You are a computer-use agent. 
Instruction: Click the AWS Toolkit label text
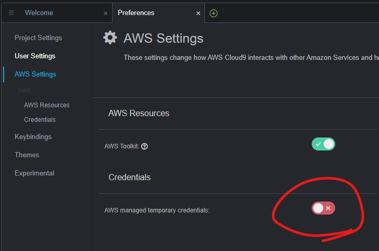click(121, 146)
